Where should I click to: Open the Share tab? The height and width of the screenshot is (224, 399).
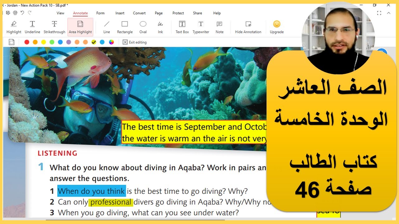[x=198, y=13]
